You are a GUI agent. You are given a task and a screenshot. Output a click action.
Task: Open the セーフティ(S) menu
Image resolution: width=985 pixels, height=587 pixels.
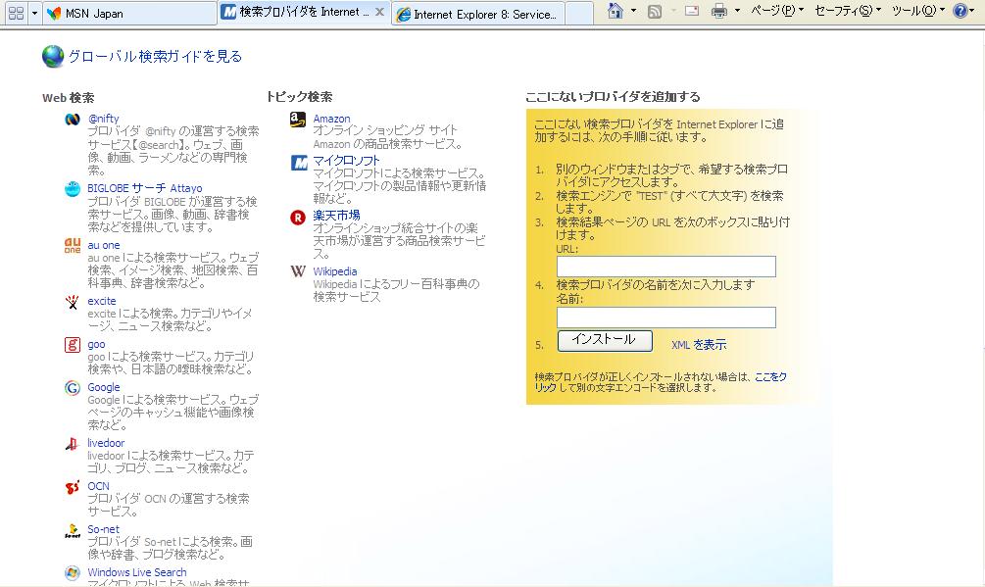pyautogui.click(x=848, y=11)
